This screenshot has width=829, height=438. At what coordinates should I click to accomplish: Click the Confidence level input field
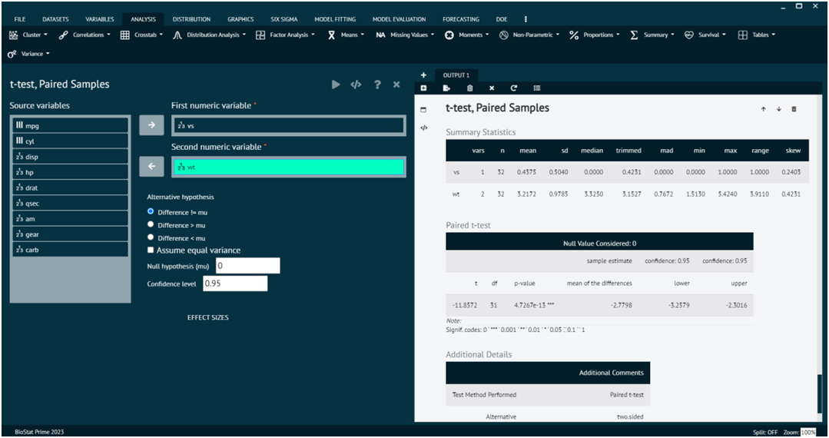pyautogui.click(x=234, y=284)
